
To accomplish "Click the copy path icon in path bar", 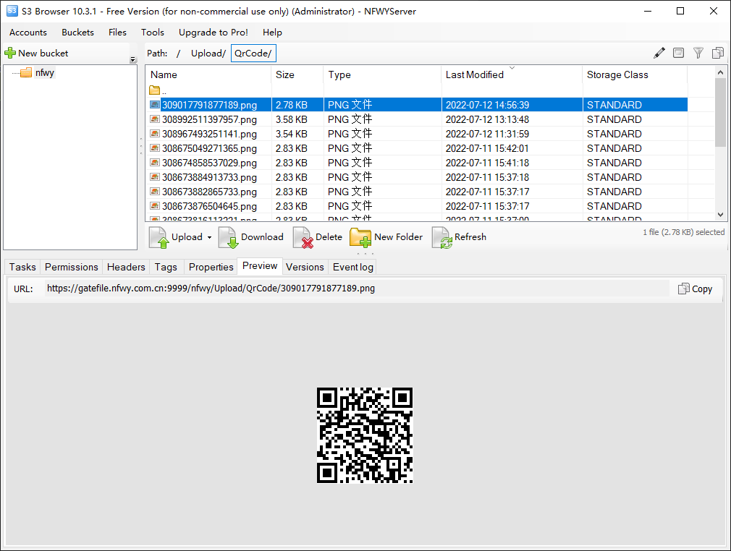I will 717,53.
